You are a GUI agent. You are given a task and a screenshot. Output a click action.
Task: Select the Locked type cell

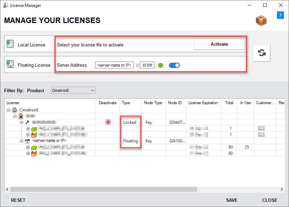(130, 122)
